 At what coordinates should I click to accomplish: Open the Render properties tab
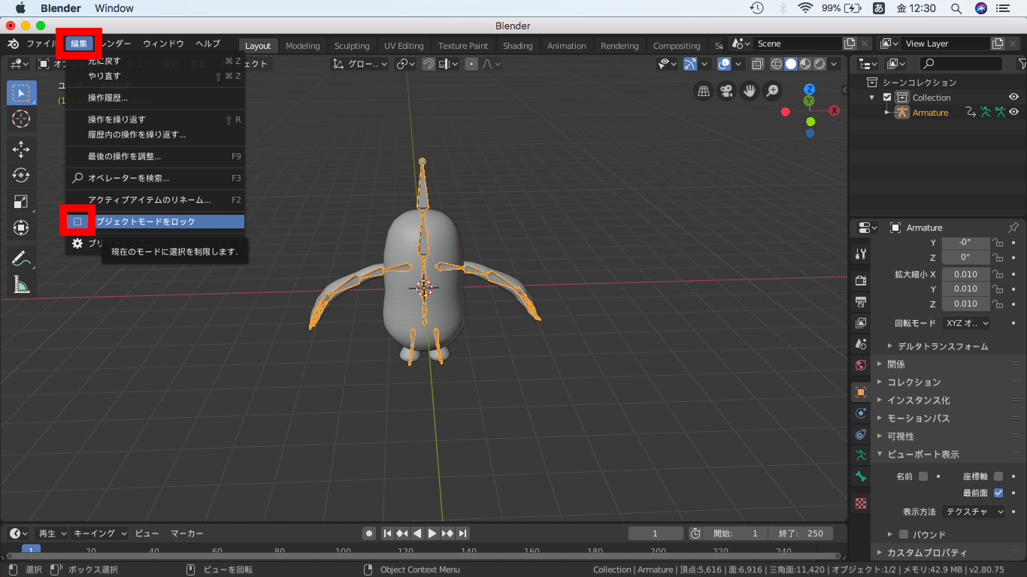pyautogui.click(x=861, y=281)
